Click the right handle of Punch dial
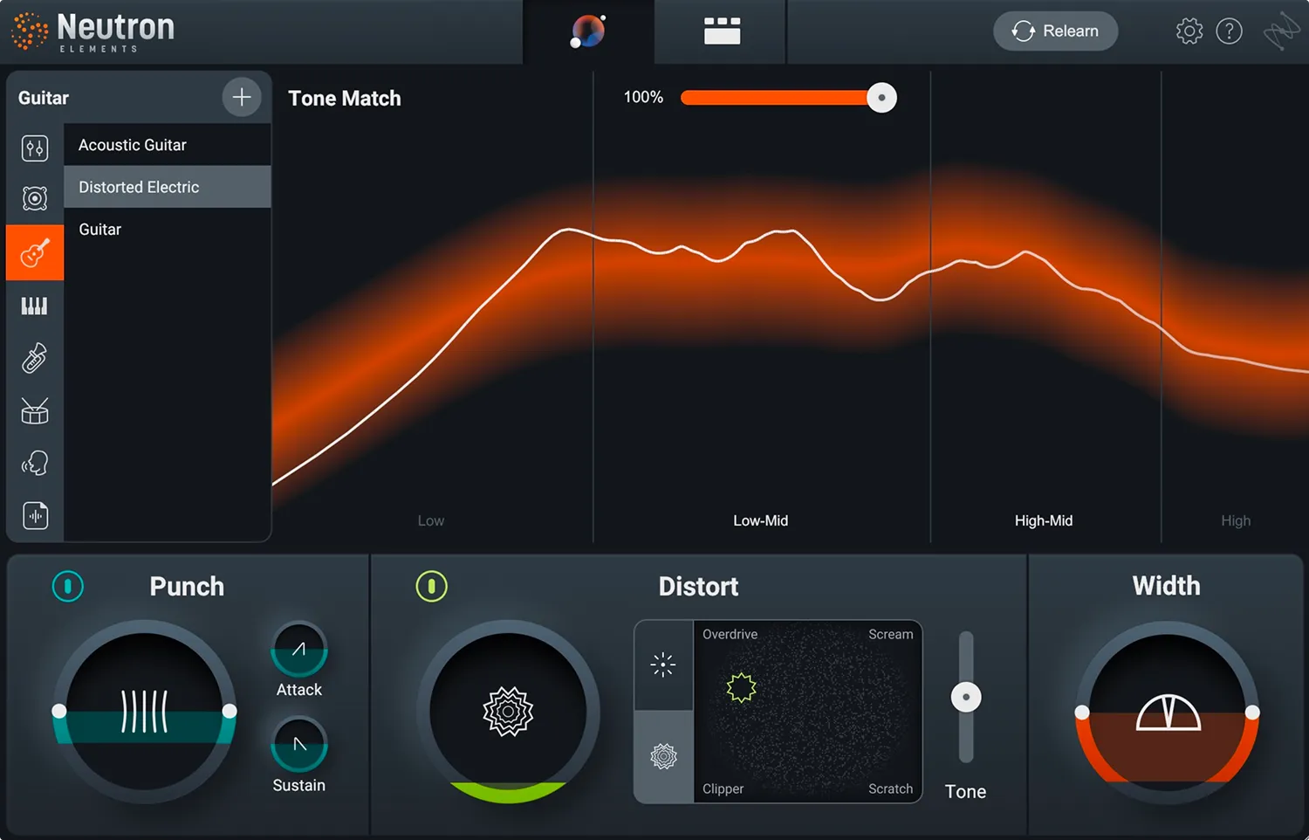The width and height of the screenshot is (1309, 840). coord(230,711)
